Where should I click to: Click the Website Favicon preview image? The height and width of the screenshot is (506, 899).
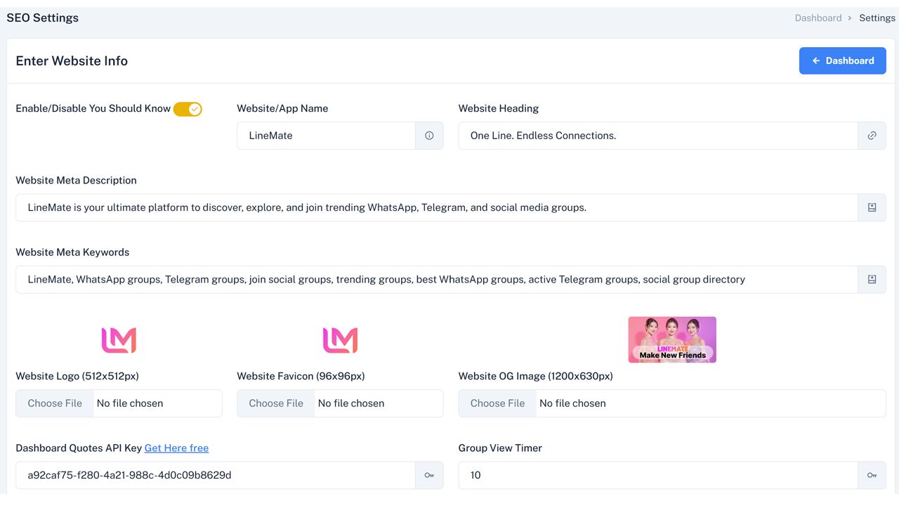tap(340, 340)
